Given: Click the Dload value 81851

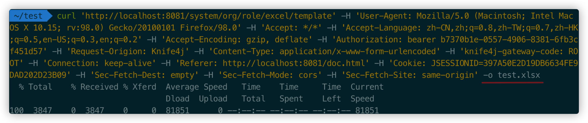Looking at the screenshot, I should [178, 110].
